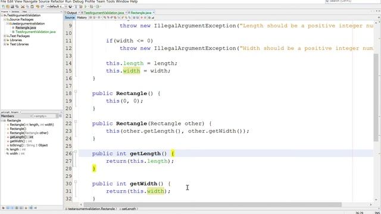Screen dimensions: 381x214
Task: Select toString() member in Members list
Action: point(29,145)
